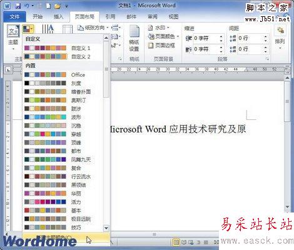
Task: Switch to Web Layout view in status bar
Action: coord(191,242)
